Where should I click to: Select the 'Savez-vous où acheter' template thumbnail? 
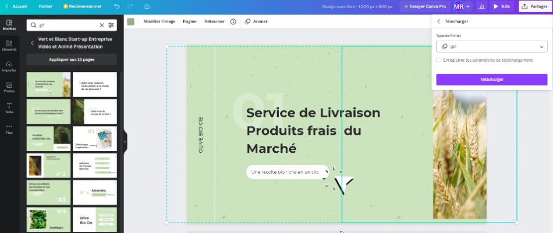49,112
